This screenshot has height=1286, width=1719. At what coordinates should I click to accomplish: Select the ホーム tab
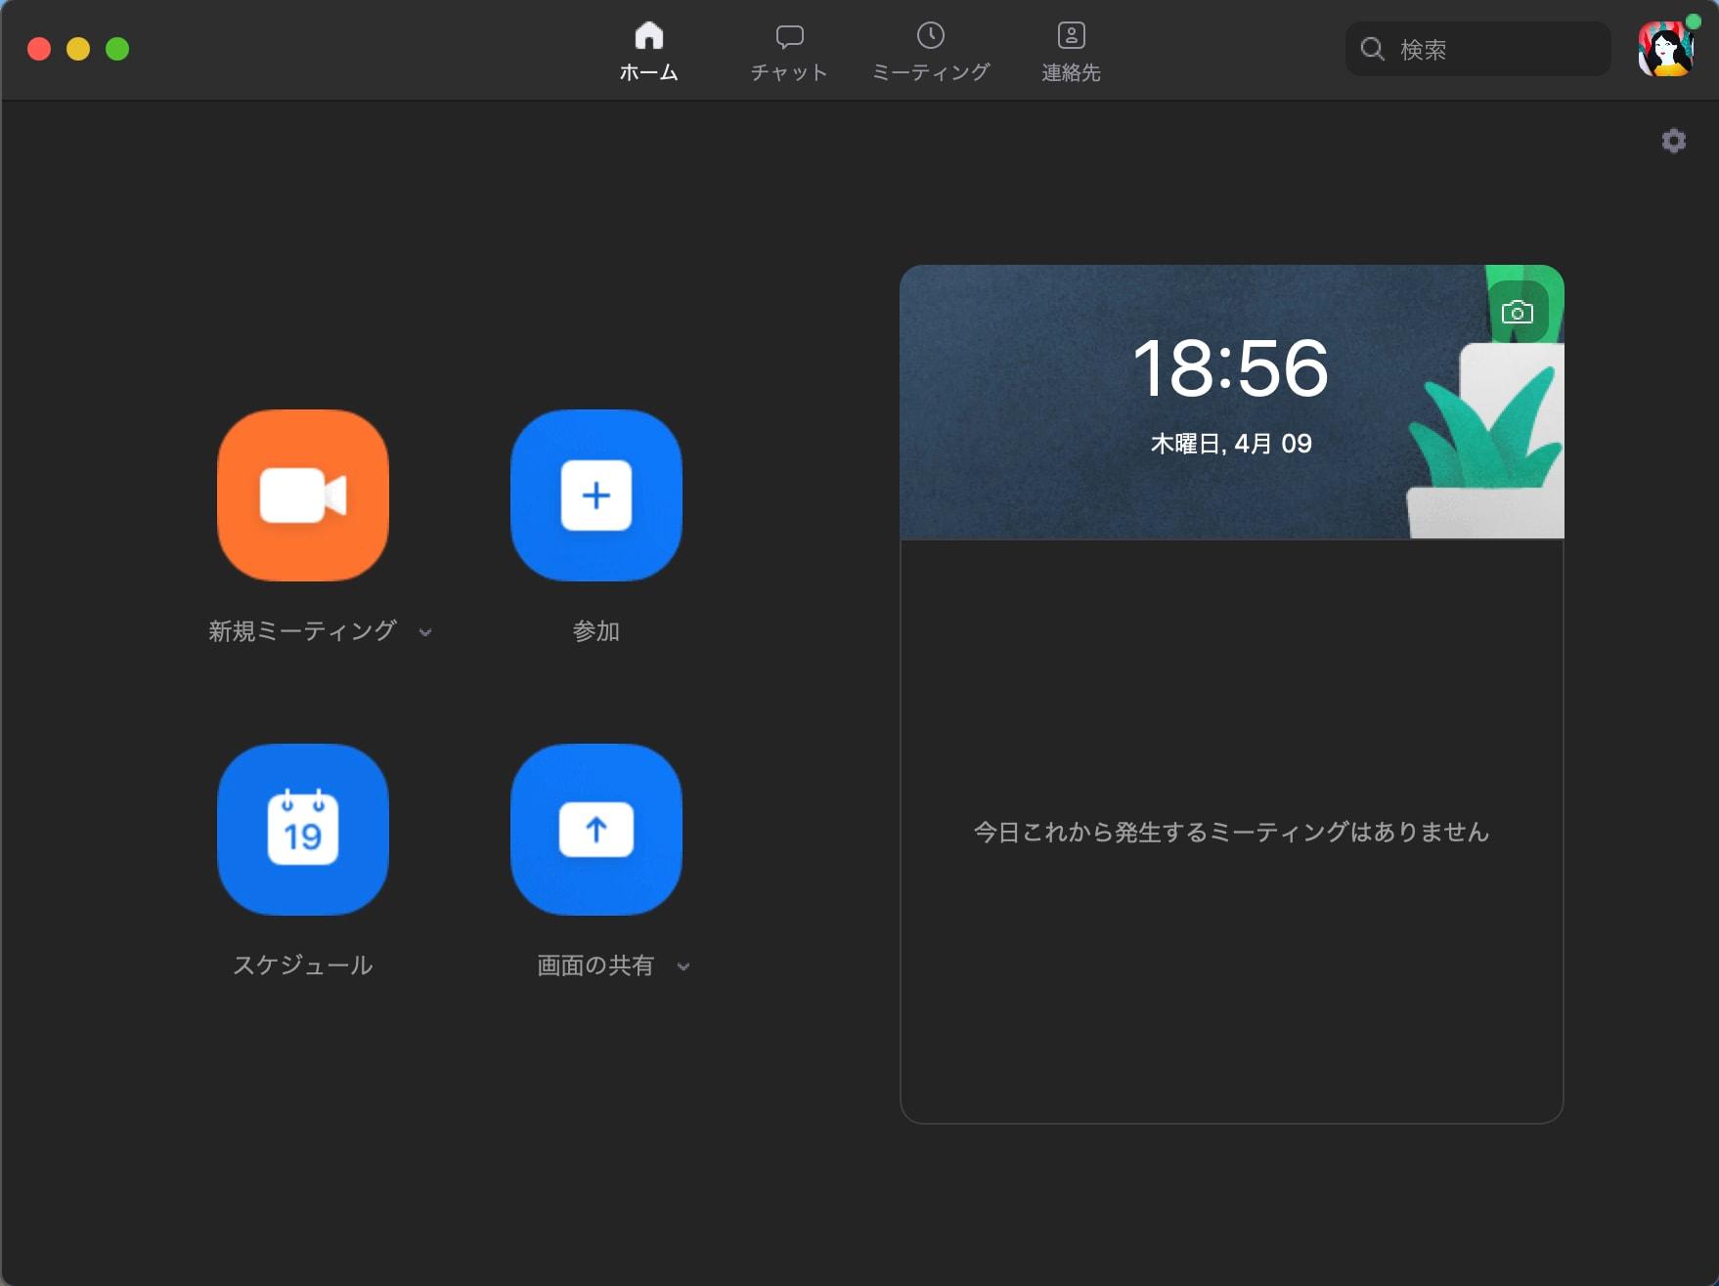[x=649, y=52]
